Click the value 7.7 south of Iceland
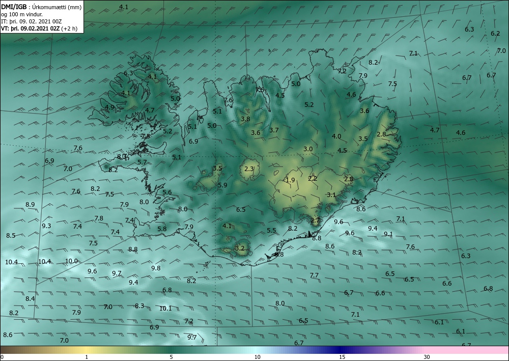The image size is (509, 361). 314,275
